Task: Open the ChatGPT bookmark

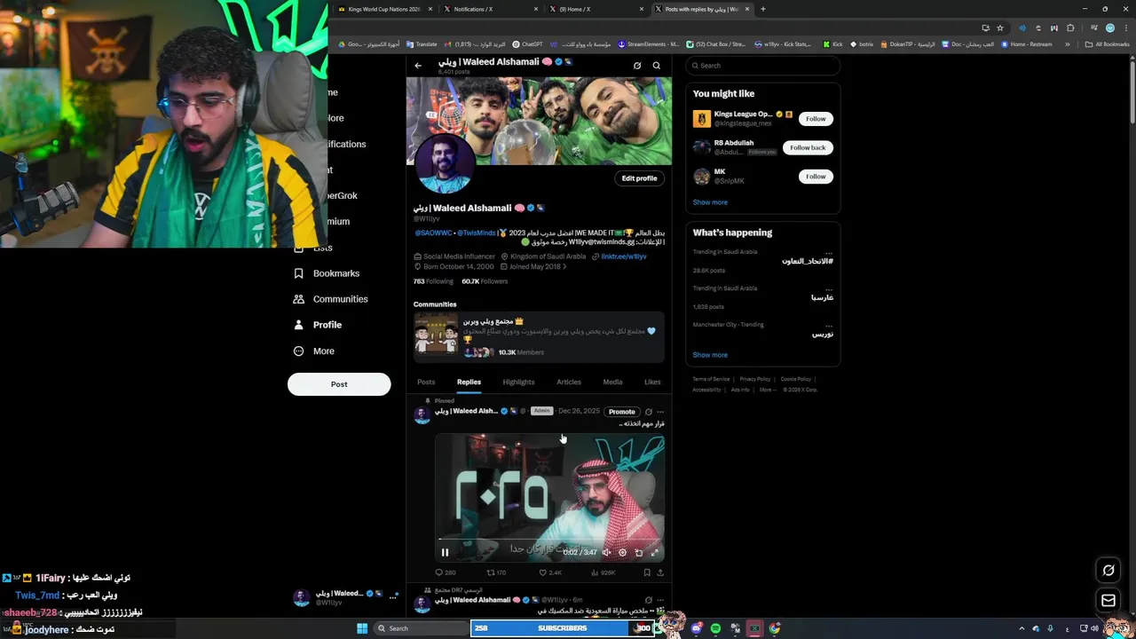Action: pos(527,44)
